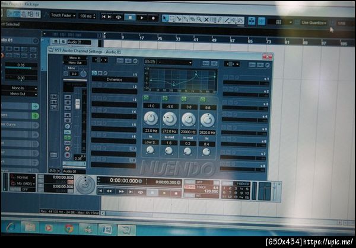Click hi band gain knob

(208, 120)
